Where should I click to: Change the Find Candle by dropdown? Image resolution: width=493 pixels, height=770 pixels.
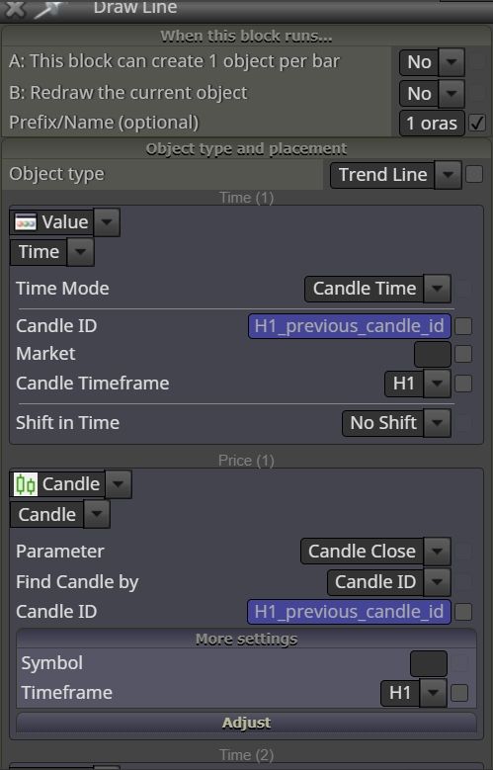click(x=389, y=582)
